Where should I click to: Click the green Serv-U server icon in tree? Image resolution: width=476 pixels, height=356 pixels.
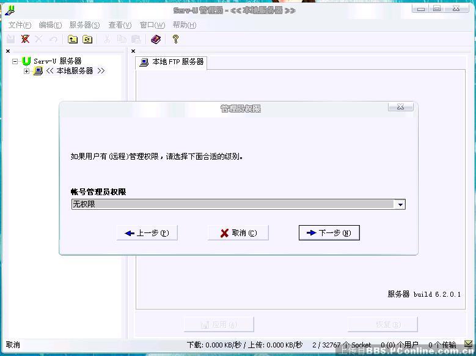tap(26, 61)
